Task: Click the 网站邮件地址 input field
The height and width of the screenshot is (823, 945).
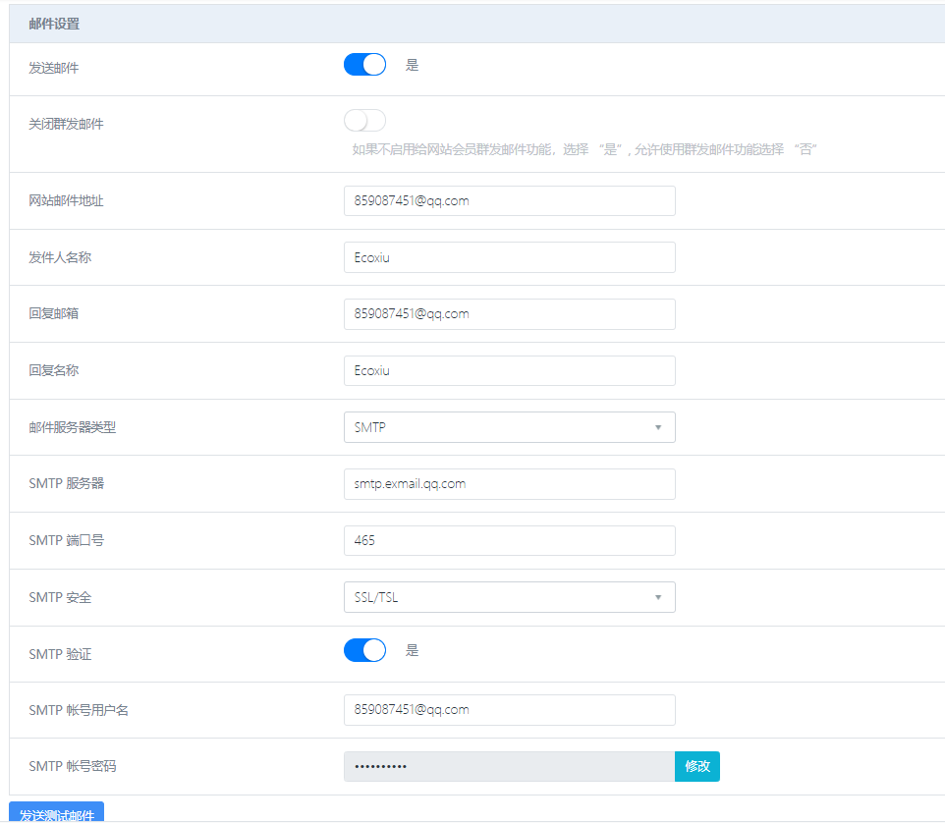Action: point(509,200)
